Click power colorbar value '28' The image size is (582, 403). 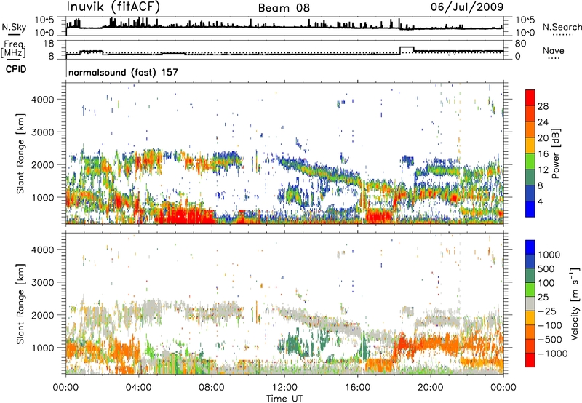[543, 106]
